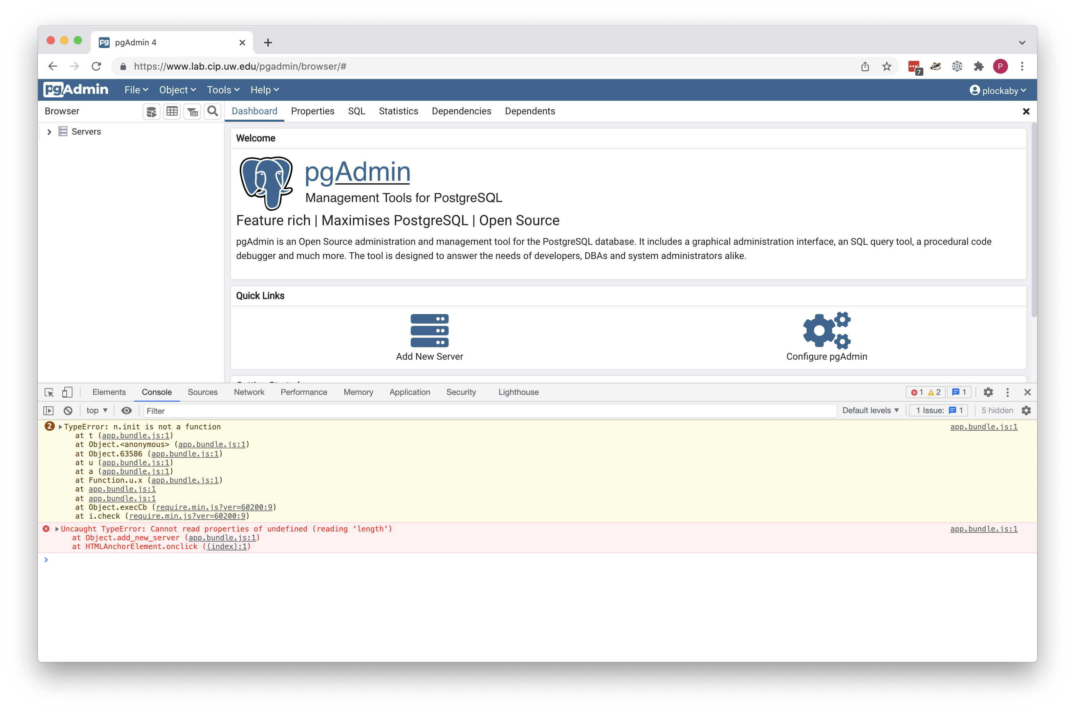Open the DevTools Sources tab
1075x712 pixels.
[x=202, y=392]
